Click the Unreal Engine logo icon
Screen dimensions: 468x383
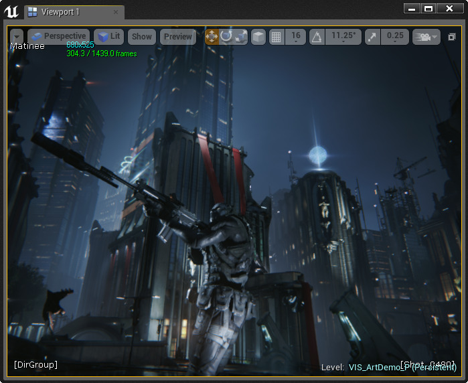[x=11, y=11]
